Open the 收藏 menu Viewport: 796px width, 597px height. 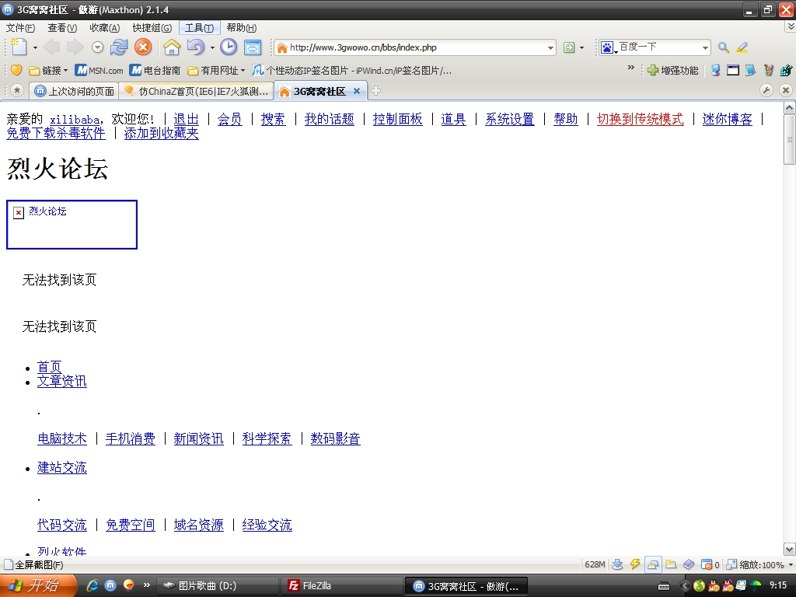105,28
